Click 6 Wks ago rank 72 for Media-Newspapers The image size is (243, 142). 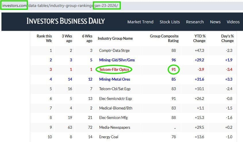(x=90, y=127)
